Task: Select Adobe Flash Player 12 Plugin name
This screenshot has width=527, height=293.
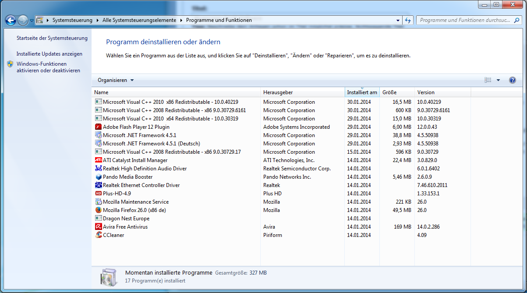Action: 136,127
